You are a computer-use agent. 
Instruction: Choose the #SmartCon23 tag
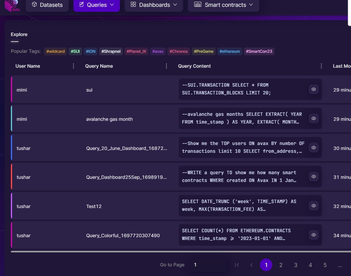259,52
